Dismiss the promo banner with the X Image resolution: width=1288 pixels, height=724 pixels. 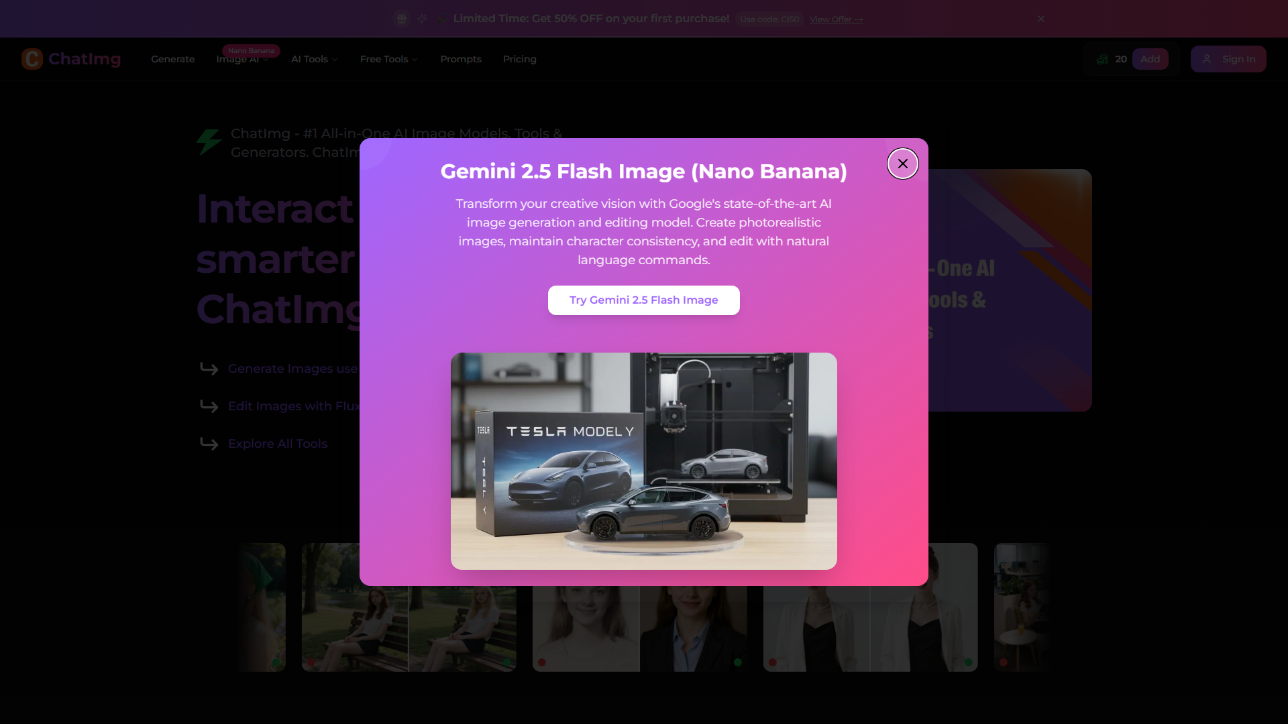click(1040, 19)
